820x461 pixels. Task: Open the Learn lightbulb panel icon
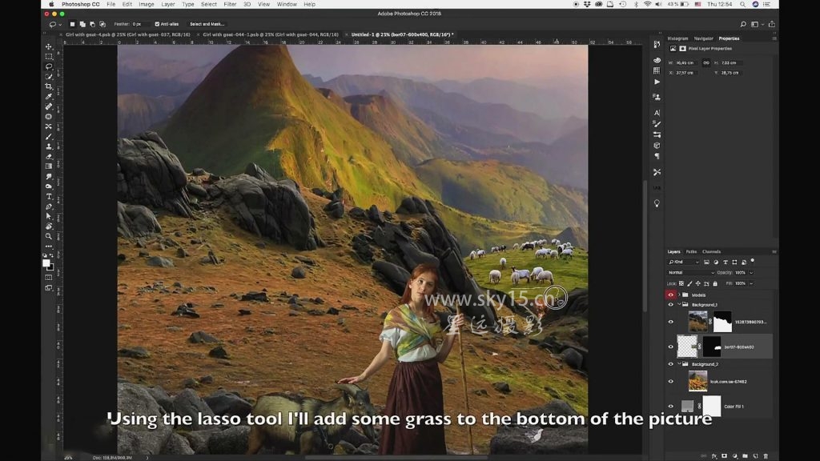657,203
